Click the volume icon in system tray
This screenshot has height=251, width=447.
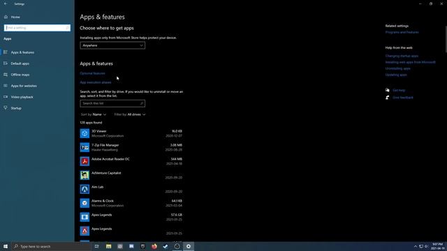(x=427, y=246)
